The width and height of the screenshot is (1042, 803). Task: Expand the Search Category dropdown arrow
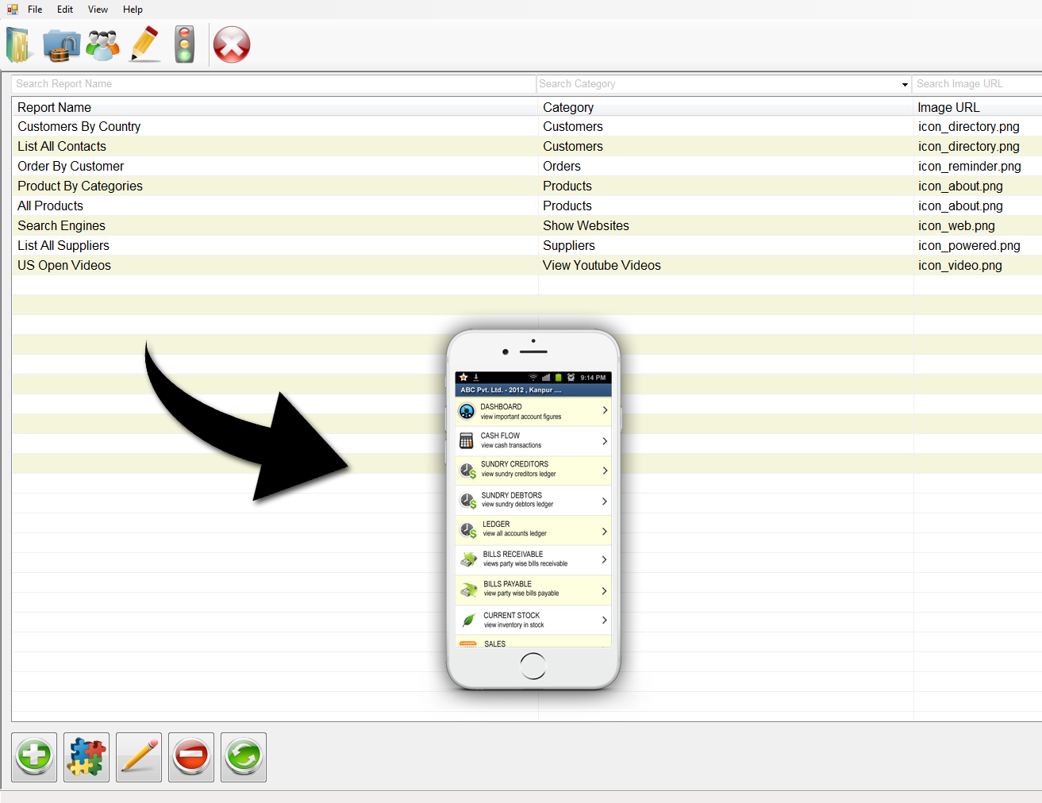pos(904,84)
